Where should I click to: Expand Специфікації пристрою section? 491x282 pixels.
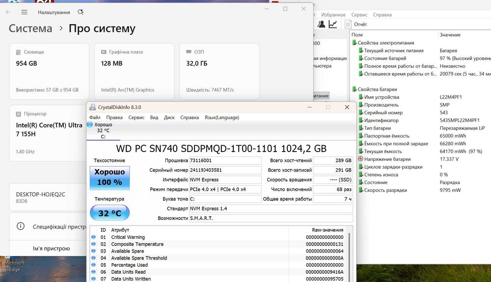(x=48, y=227)
